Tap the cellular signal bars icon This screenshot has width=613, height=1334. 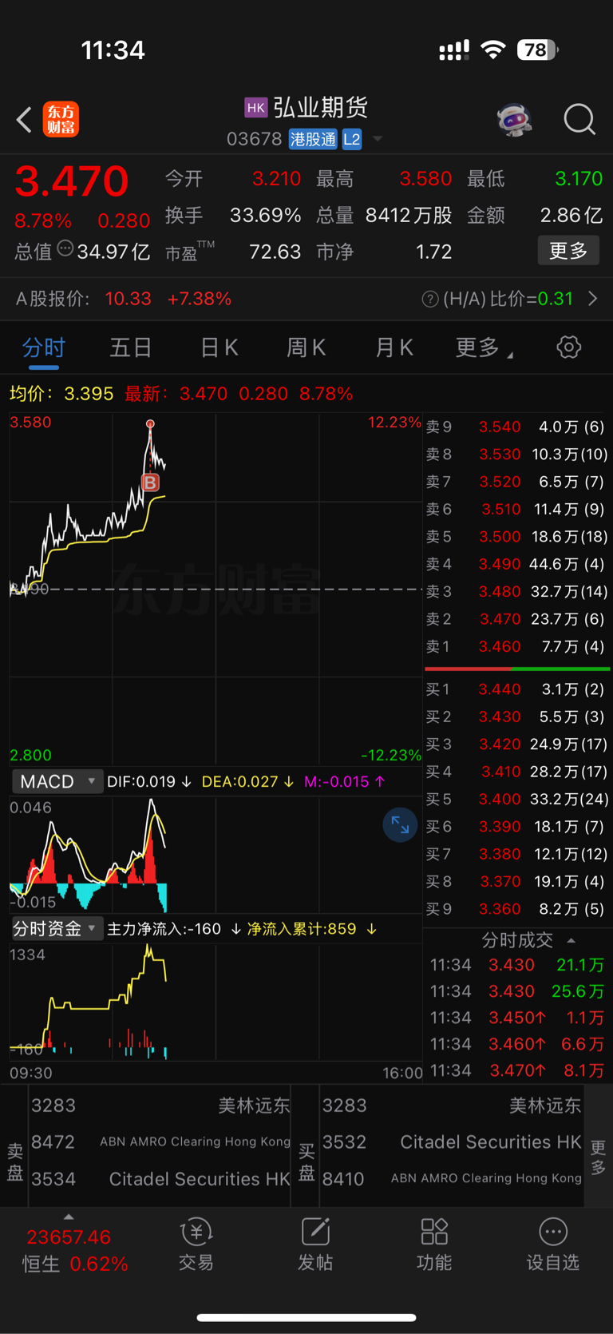click(x=454, y=51)
